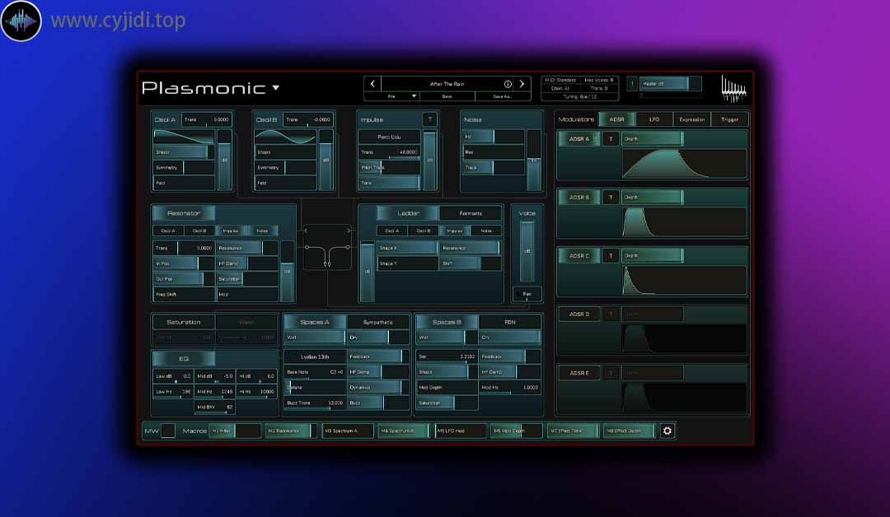
Task: Open the Plasmonic title dropdown arrow
Action: click(276, 88)
